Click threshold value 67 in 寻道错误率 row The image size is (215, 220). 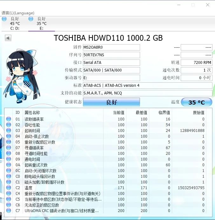coord(168,148)
